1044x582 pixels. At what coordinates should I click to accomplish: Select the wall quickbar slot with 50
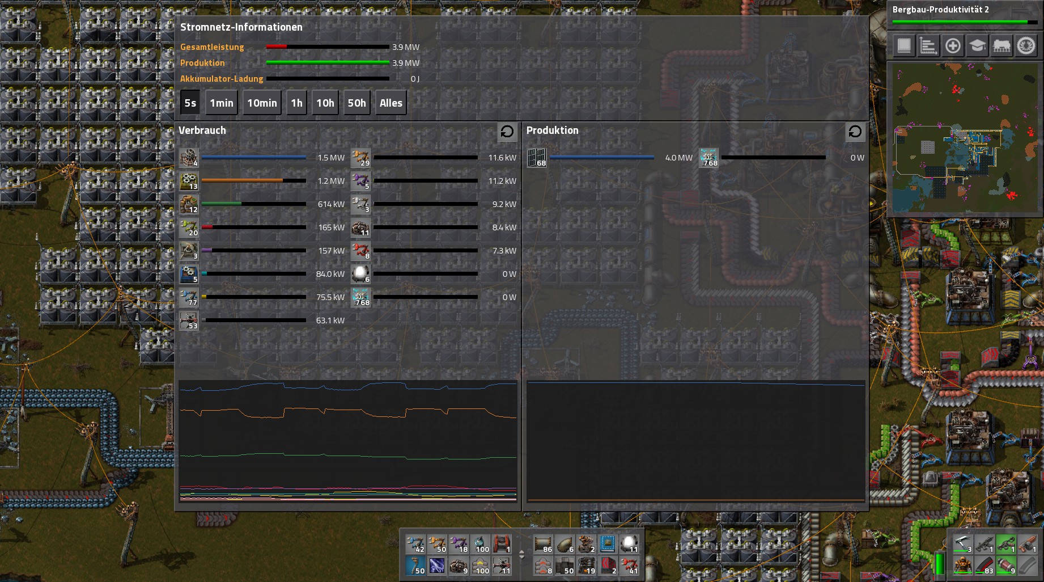[565, 565]
